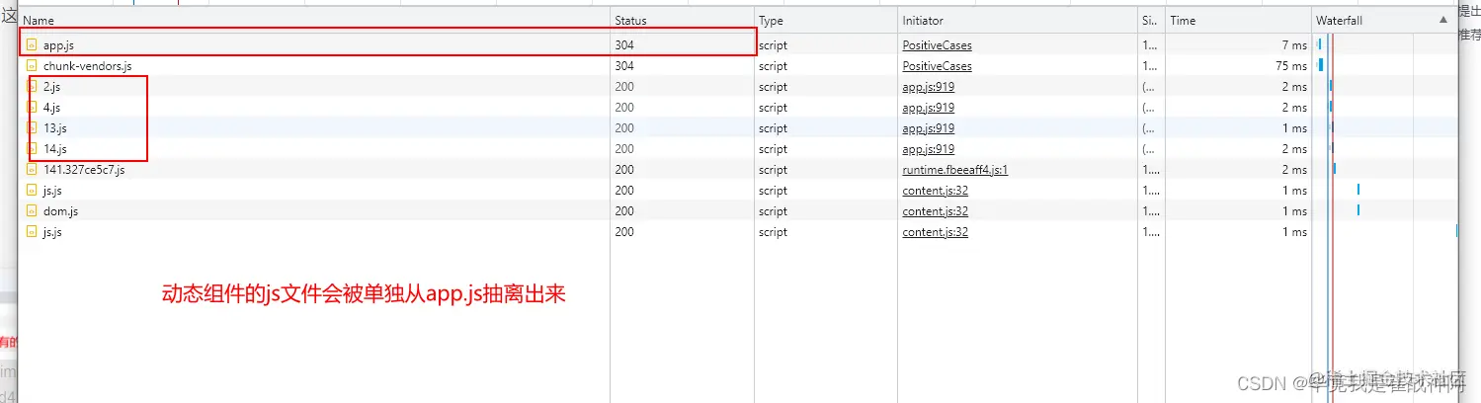The image size is (1481, 403).
Task: Open app.js:919 initiator of 4.js
Action: 928,108
